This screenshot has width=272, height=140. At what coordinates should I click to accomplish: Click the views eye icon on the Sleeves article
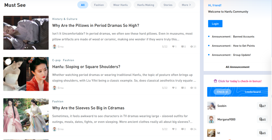coord(192,129)
